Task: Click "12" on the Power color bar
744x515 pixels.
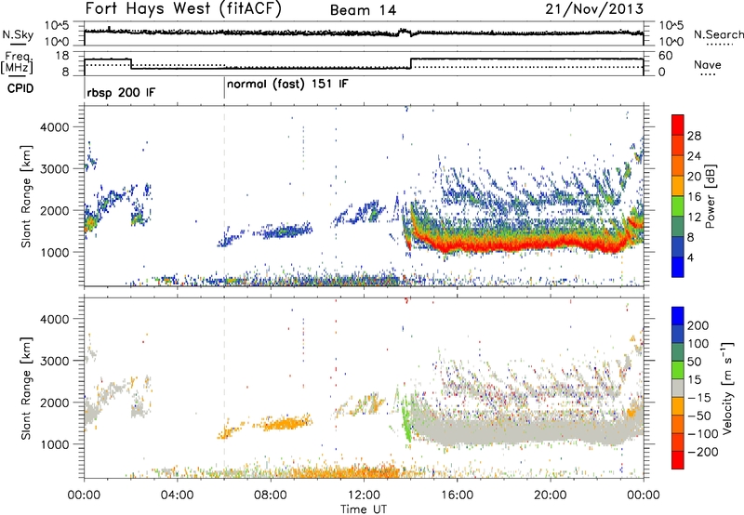Action: (x=694, y=218)
